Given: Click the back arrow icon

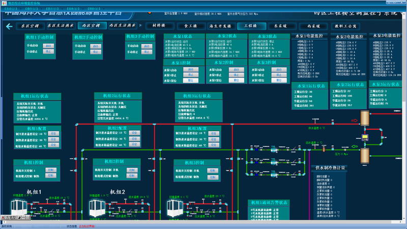Looking at the screenshot, I should (9, 26).
